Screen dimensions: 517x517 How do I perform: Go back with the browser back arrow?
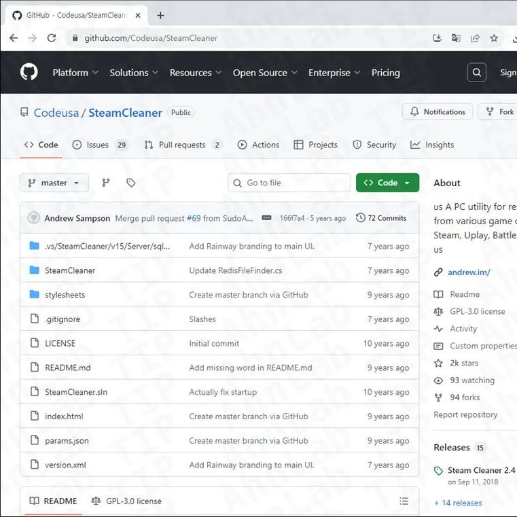14,38
